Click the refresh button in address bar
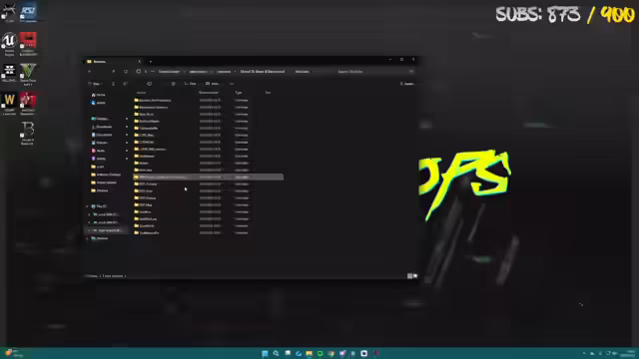Image resolution: width=639 pixels, height=359 pixels. click(126, 72)
